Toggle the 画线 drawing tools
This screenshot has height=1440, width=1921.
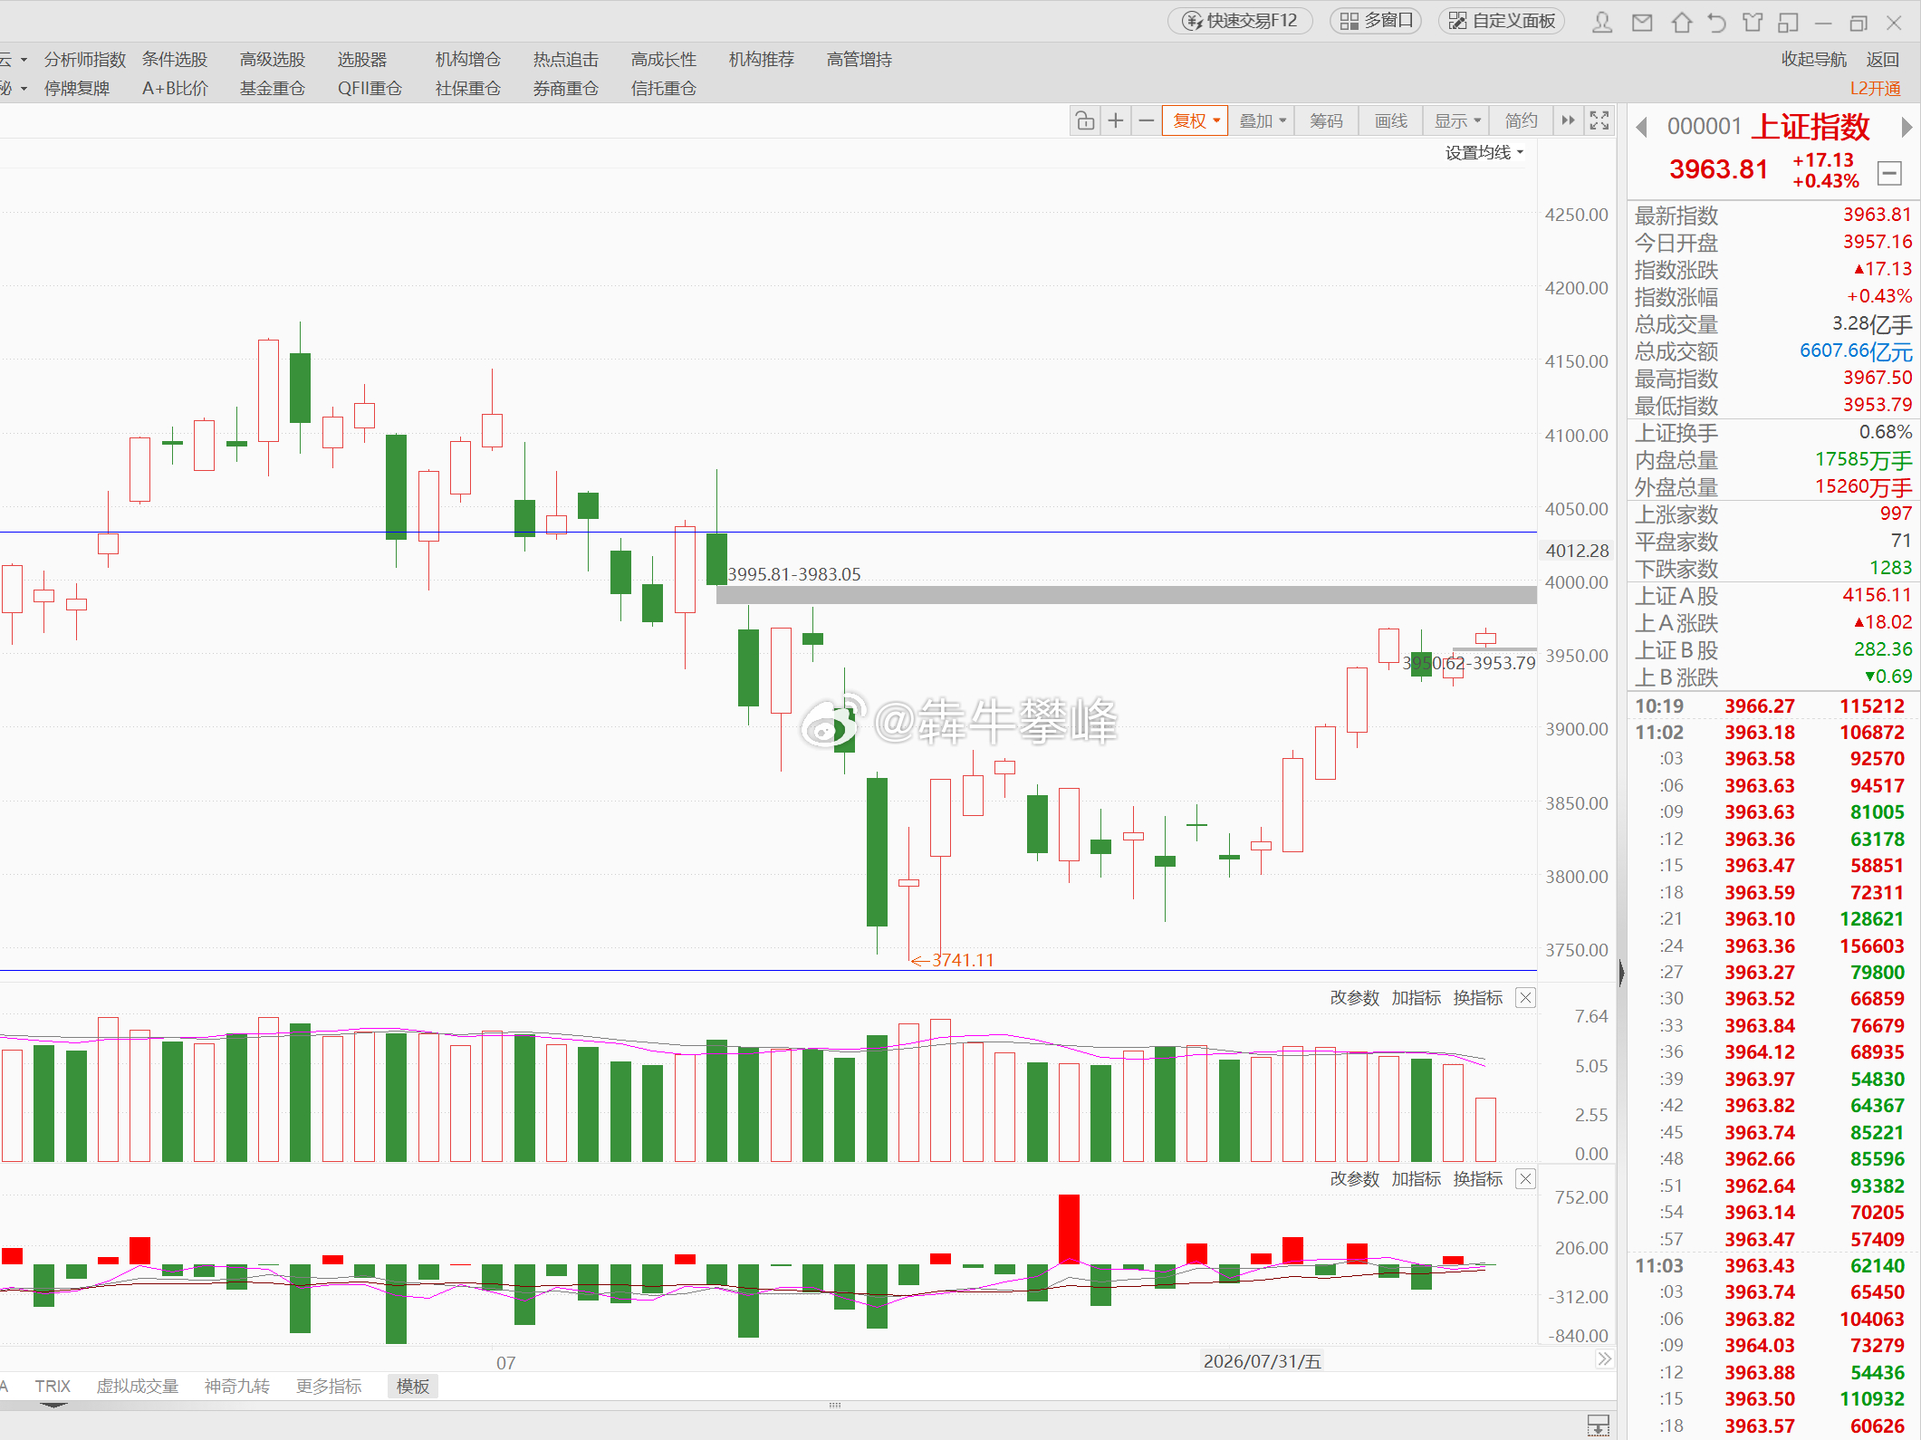click(1391, 120)
